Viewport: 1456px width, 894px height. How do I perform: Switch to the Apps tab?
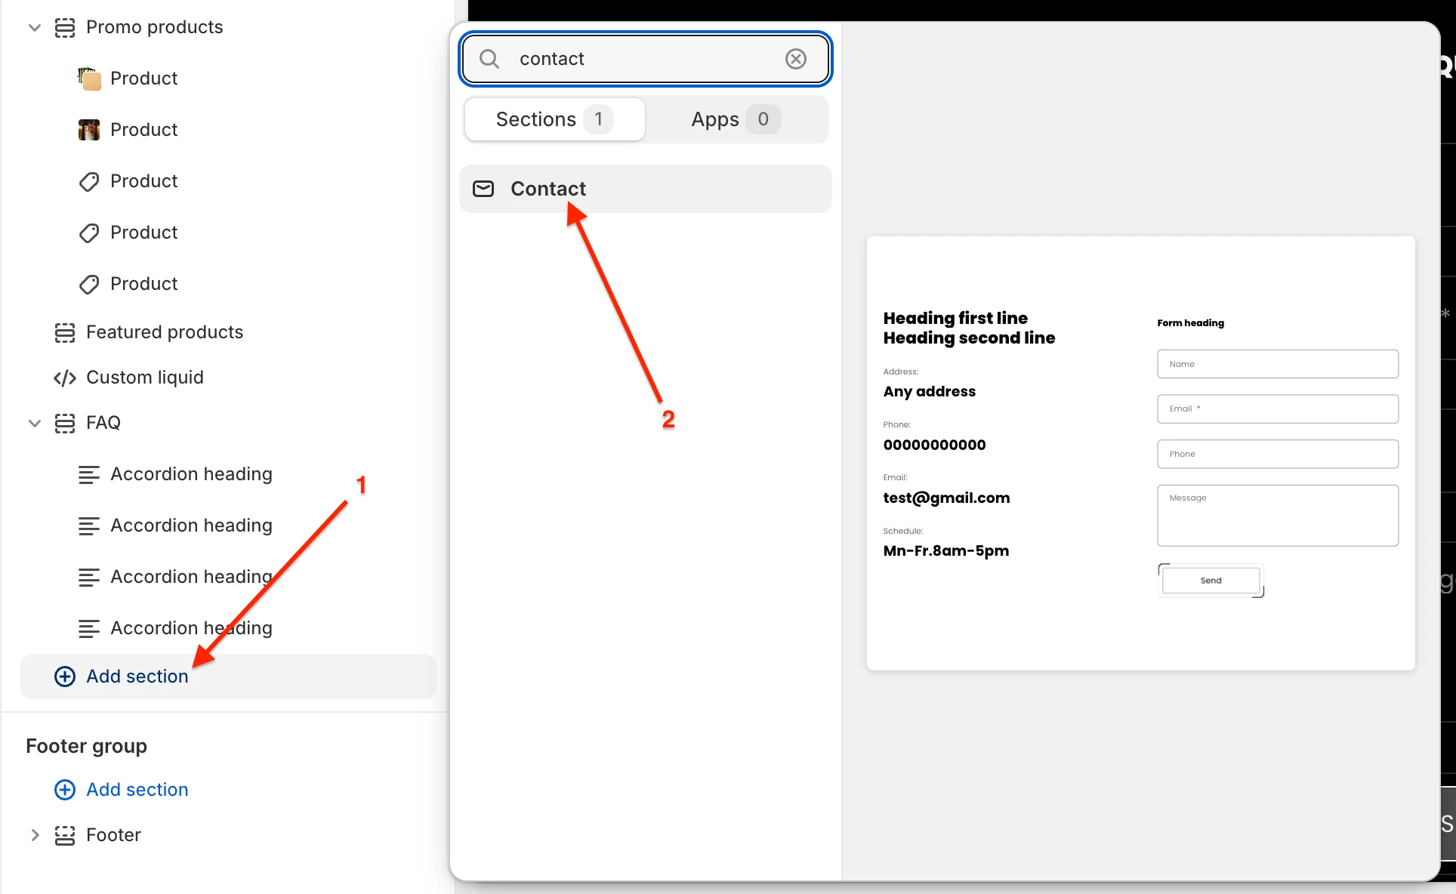[x=736, y=119]
